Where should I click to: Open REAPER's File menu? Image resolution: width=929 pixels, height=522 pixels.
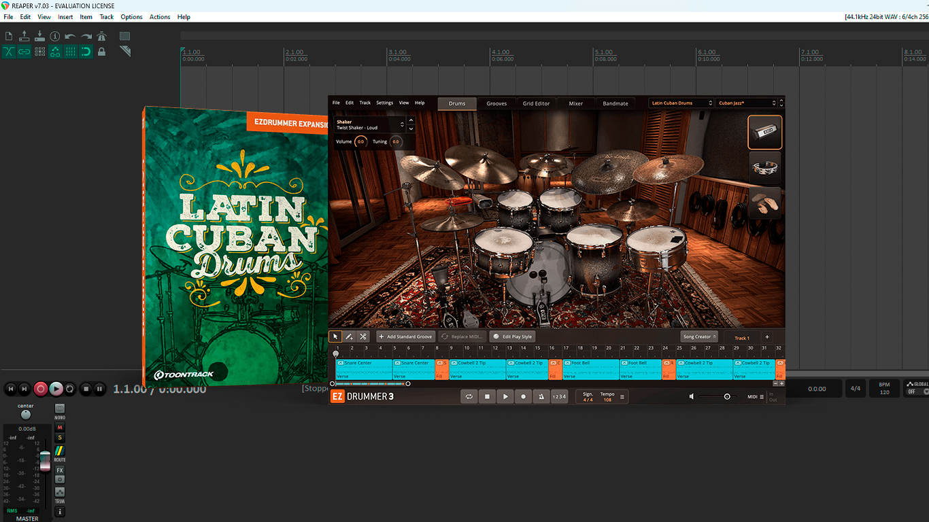[x=8, y=17]
